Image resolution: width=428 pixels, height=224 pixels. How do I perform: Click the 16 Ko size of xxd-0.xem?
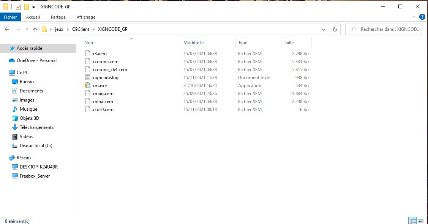303,110
